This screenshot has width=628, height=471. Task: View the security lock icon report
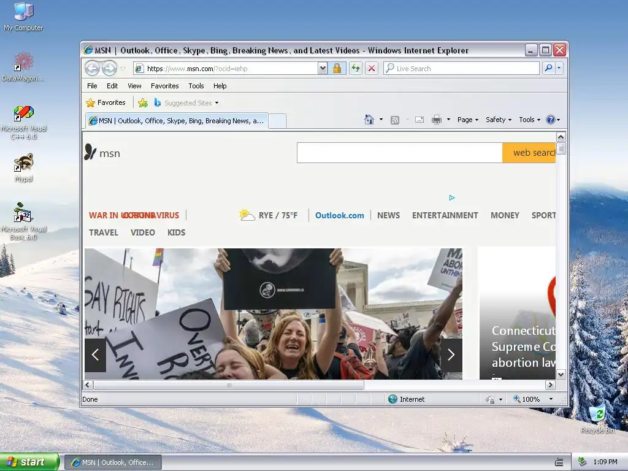(337, 69)
